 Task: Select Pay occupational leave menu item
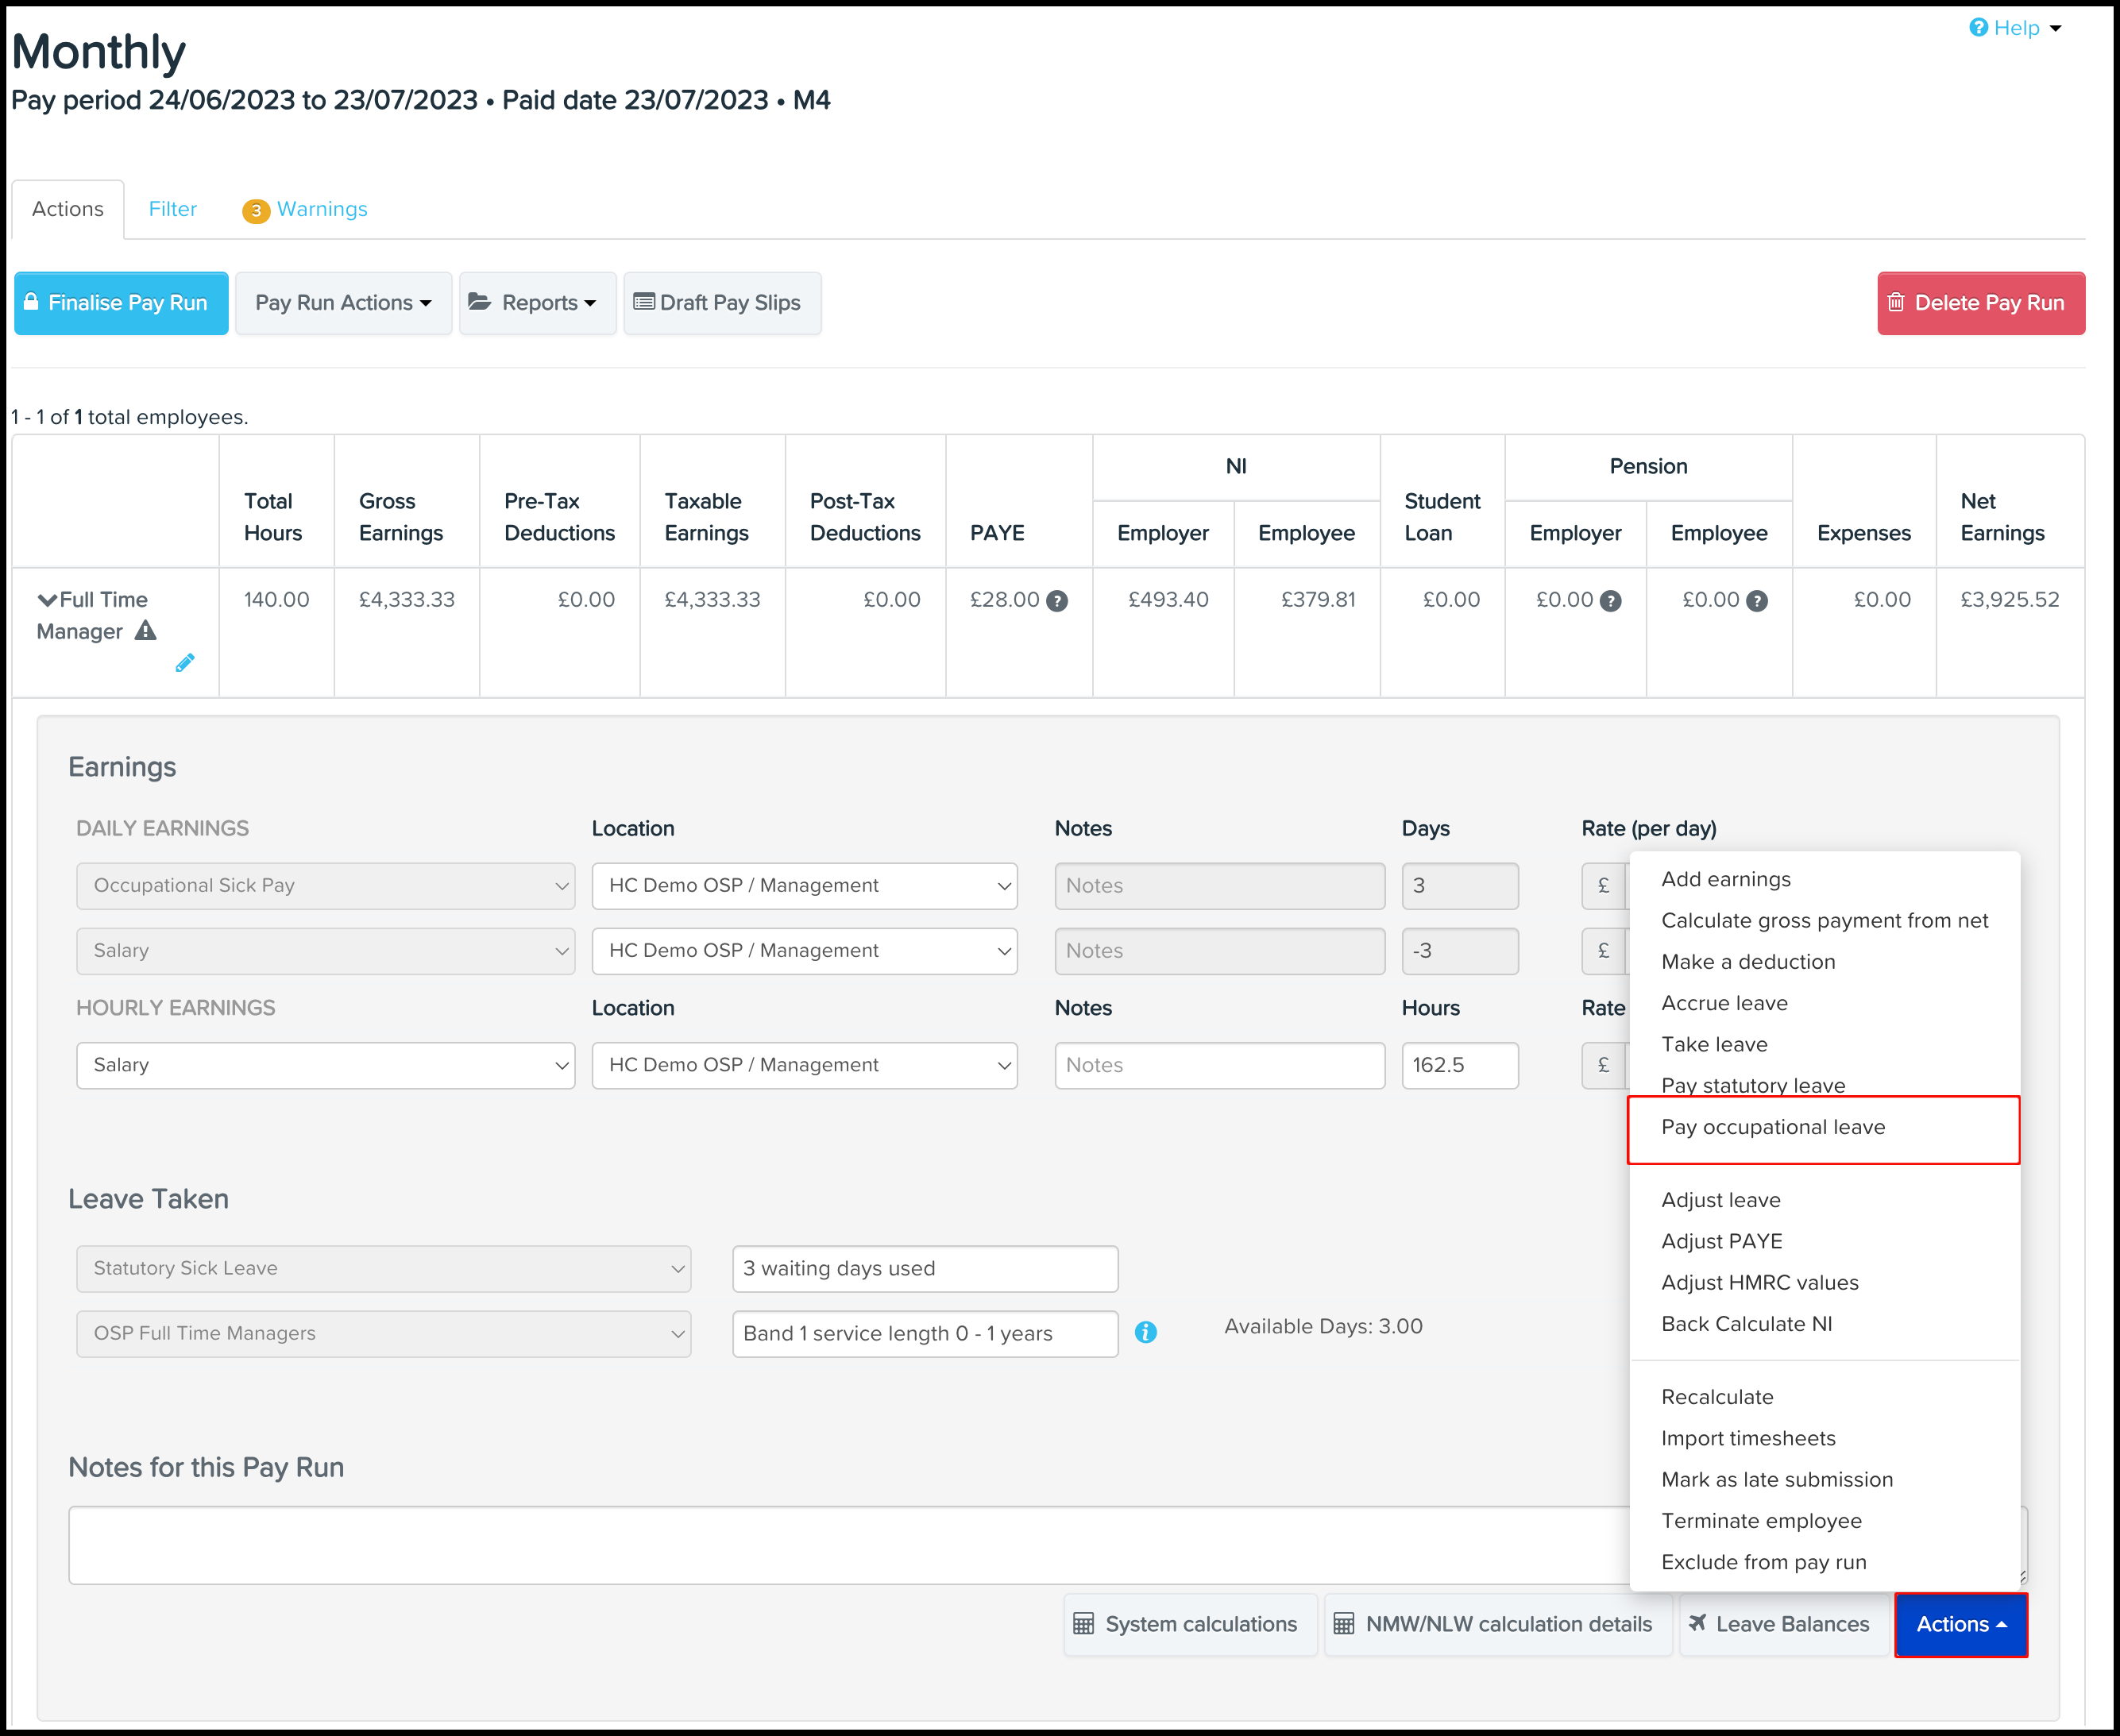(x=1773, y=1127)
